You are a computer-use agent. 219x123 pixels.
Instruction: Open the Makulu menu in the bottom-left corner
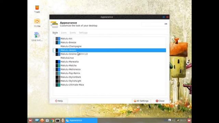[30, 120]
